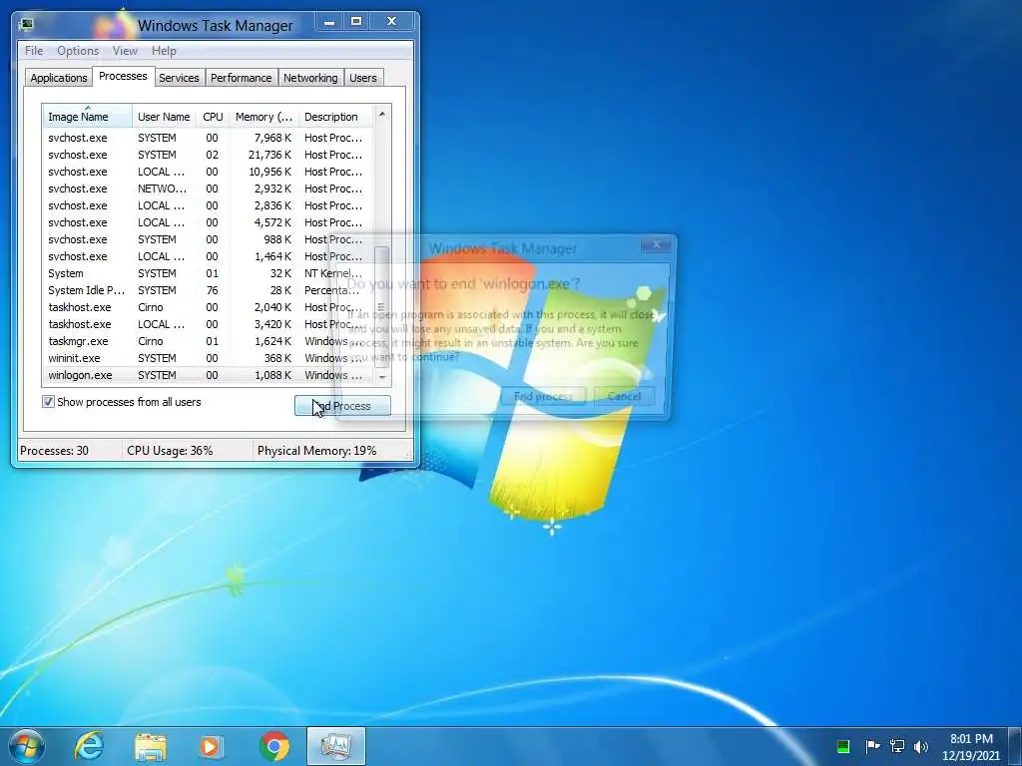Open the Start menu orb
The height and width of the screenshot is (766, 1022).
(27, 746)
